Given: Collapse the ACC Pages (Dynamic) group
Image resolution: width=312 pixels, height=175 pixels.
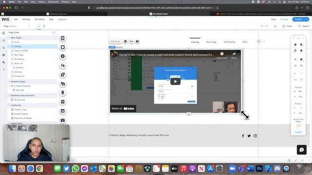Looking at the screenshot, I should point(9,86).
